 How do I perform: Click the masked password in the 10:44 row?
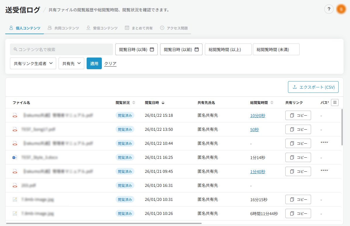tap(324, 143)
